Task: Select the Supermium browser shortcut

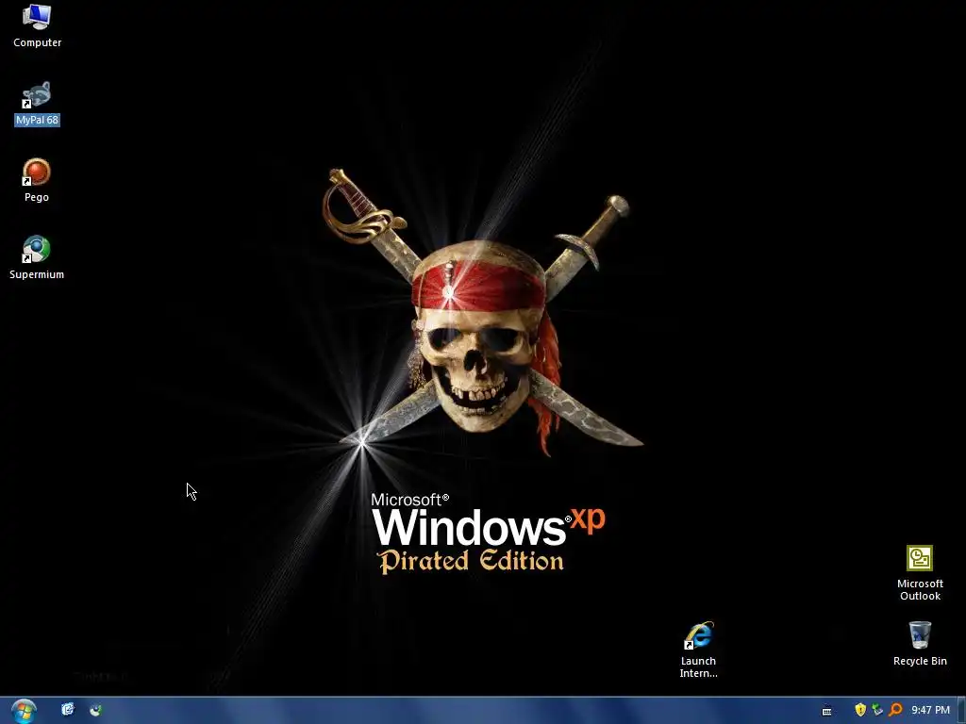Action: point(37,257)
